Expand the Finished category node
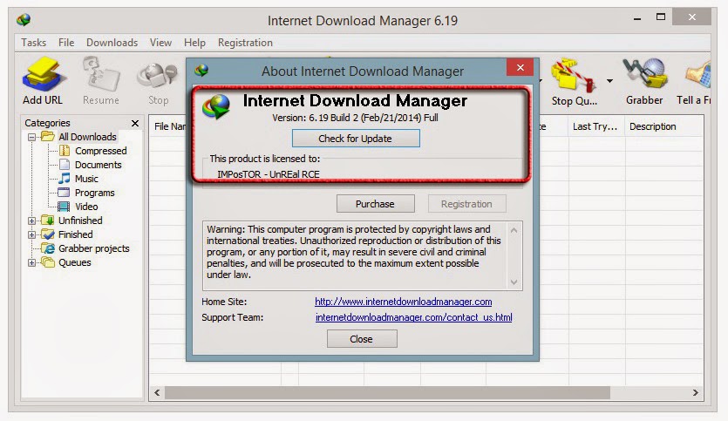Viewport: 728px width, 421px height. point(31,234)
